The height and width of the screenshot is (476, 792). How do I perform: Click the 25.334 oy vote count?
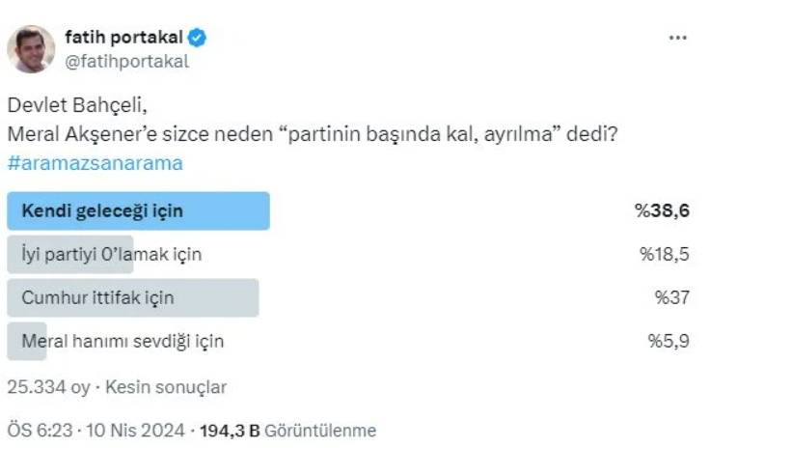48,387
